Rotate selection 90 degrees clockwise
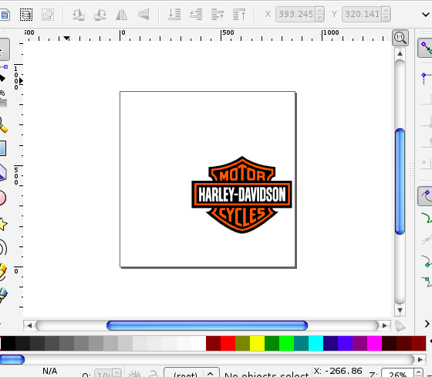 tap(100, 14)
